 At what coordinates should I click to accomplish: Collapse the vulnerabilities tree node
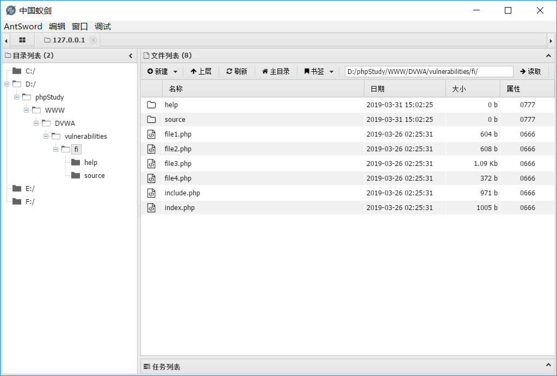pyautogui.click(x=46, y=136)
